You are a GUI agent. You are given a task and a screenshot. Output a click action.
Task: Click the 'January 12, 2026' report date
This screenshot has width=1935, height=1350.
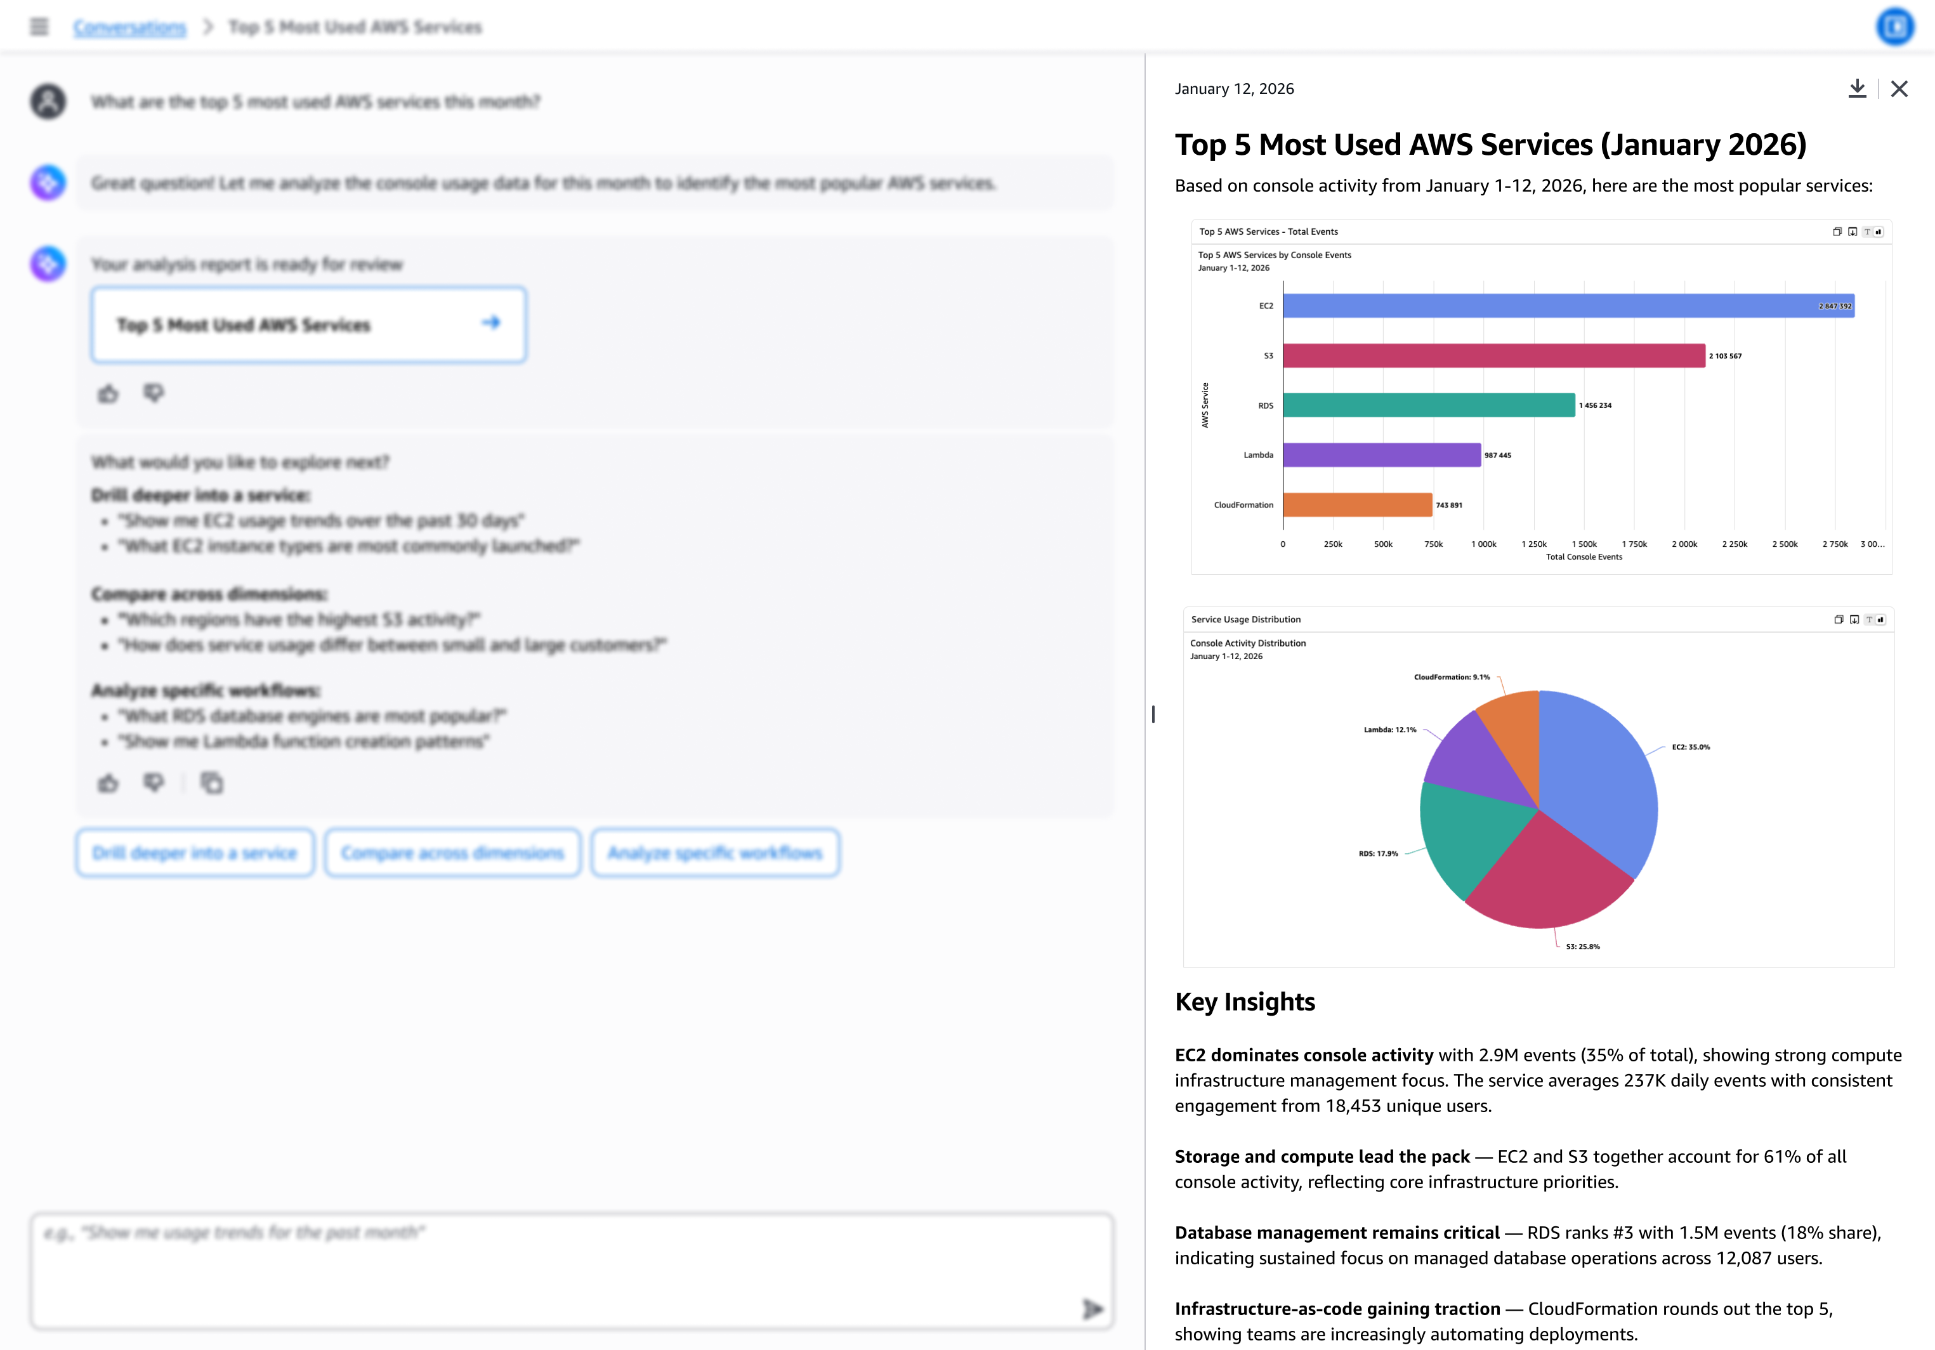(x=1234, y=88)
